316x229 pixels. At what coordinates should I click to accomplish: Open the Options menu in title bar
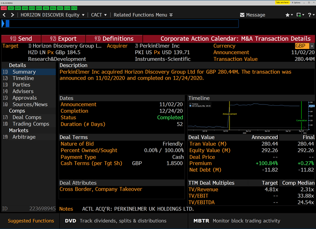click(296, 3)
